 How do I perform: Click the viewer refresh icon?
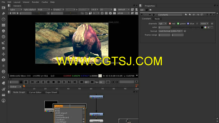click(x=110, y=13)
